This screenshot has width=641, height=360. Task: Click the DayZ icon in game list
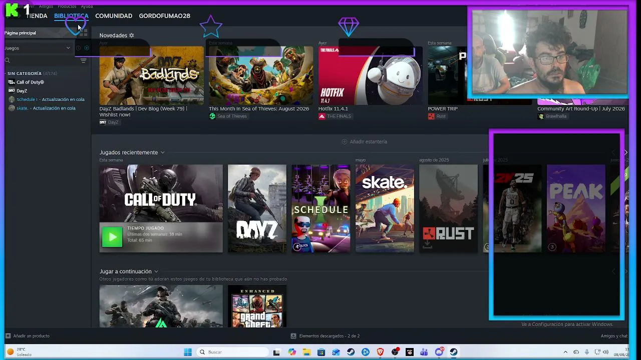(x=12, y=91)
